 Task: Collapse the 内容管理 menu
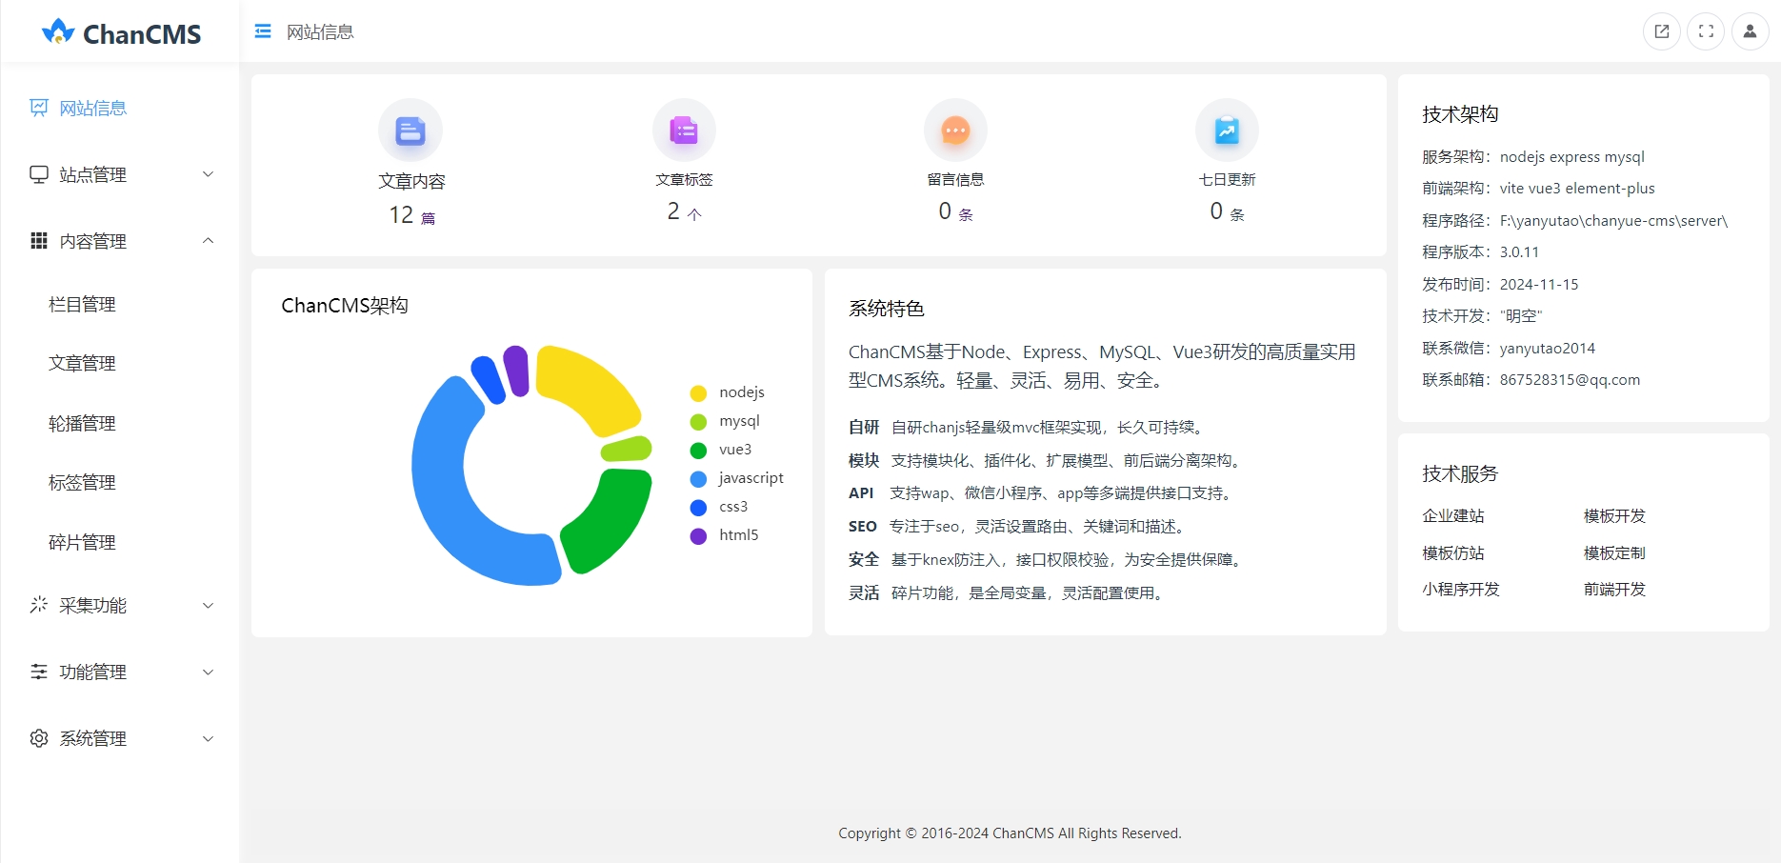coord(93,241)
